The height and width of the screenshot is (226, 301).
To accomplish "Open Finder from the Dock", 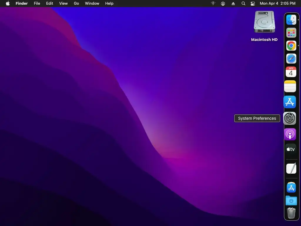I will pos(291,20).
